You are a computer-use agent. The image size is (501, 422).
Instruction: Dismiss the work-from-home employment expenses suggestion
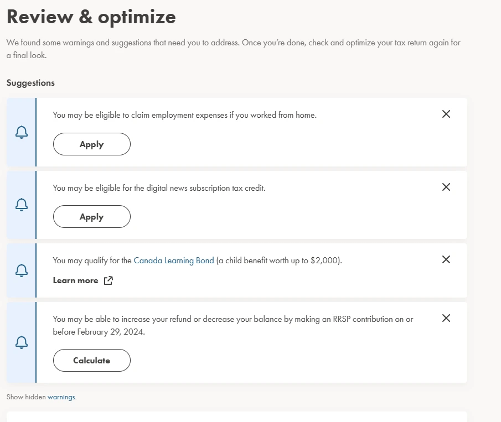coord(446,114)
